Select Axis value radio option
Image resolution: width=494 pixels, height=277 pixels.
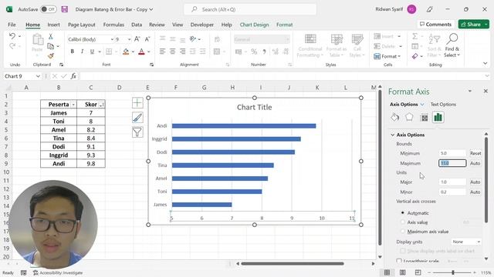coord(403,222)
